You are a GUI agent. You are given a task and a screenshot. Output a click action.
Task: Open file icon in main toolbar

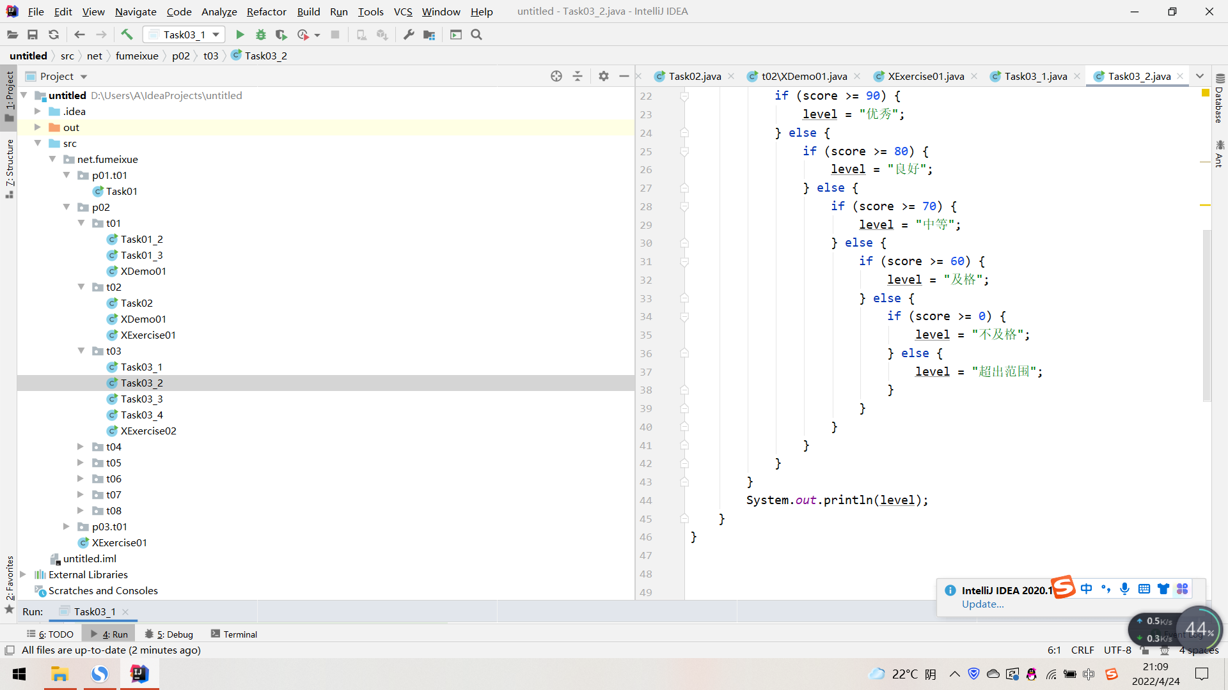(12, 34)
